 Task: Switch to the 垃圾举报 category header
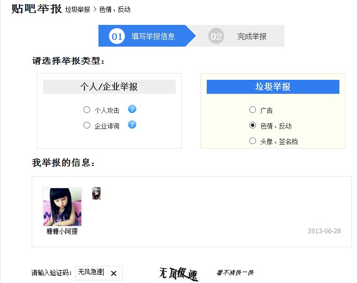[273, 87]
